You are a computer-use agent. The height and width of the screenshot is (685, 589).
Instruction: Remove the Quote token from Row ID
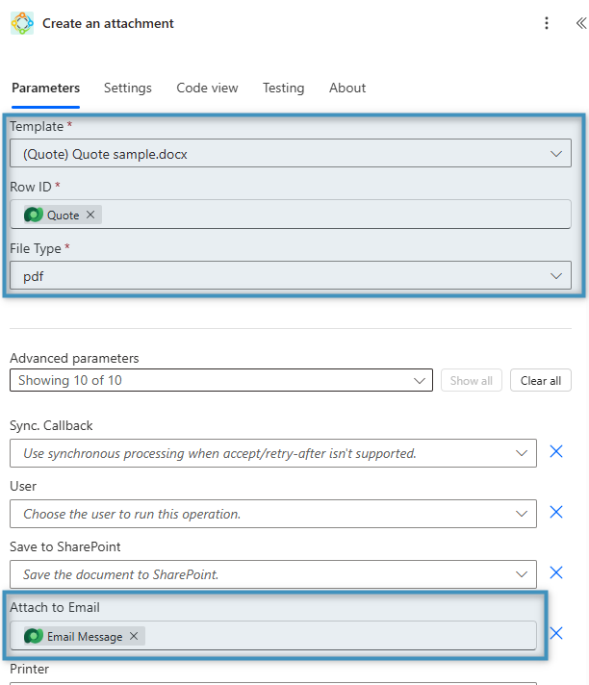point(90,215)
